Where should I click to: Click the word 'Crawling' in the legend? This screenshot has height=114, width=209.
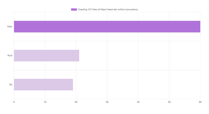[83, 9]
